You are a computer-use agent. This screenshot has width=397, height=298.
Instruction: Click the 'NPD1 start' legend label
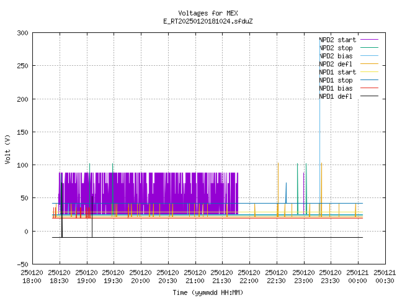click(337, 72)
